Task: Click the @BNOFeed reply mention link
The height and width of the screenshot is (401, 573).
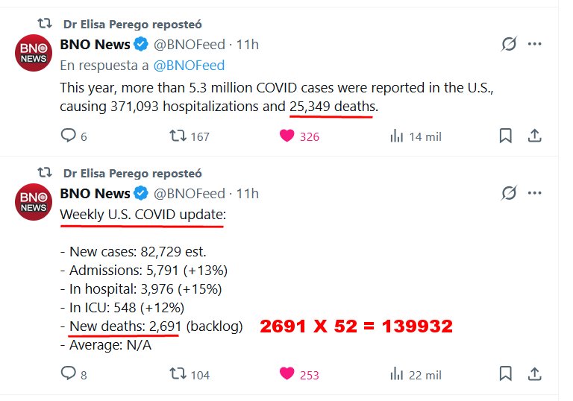Action: pos(189,66)
